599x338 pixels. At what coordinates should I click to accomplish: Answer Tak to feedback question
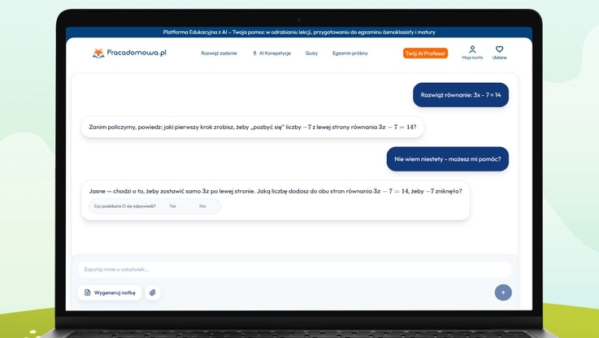coord(172,206)
